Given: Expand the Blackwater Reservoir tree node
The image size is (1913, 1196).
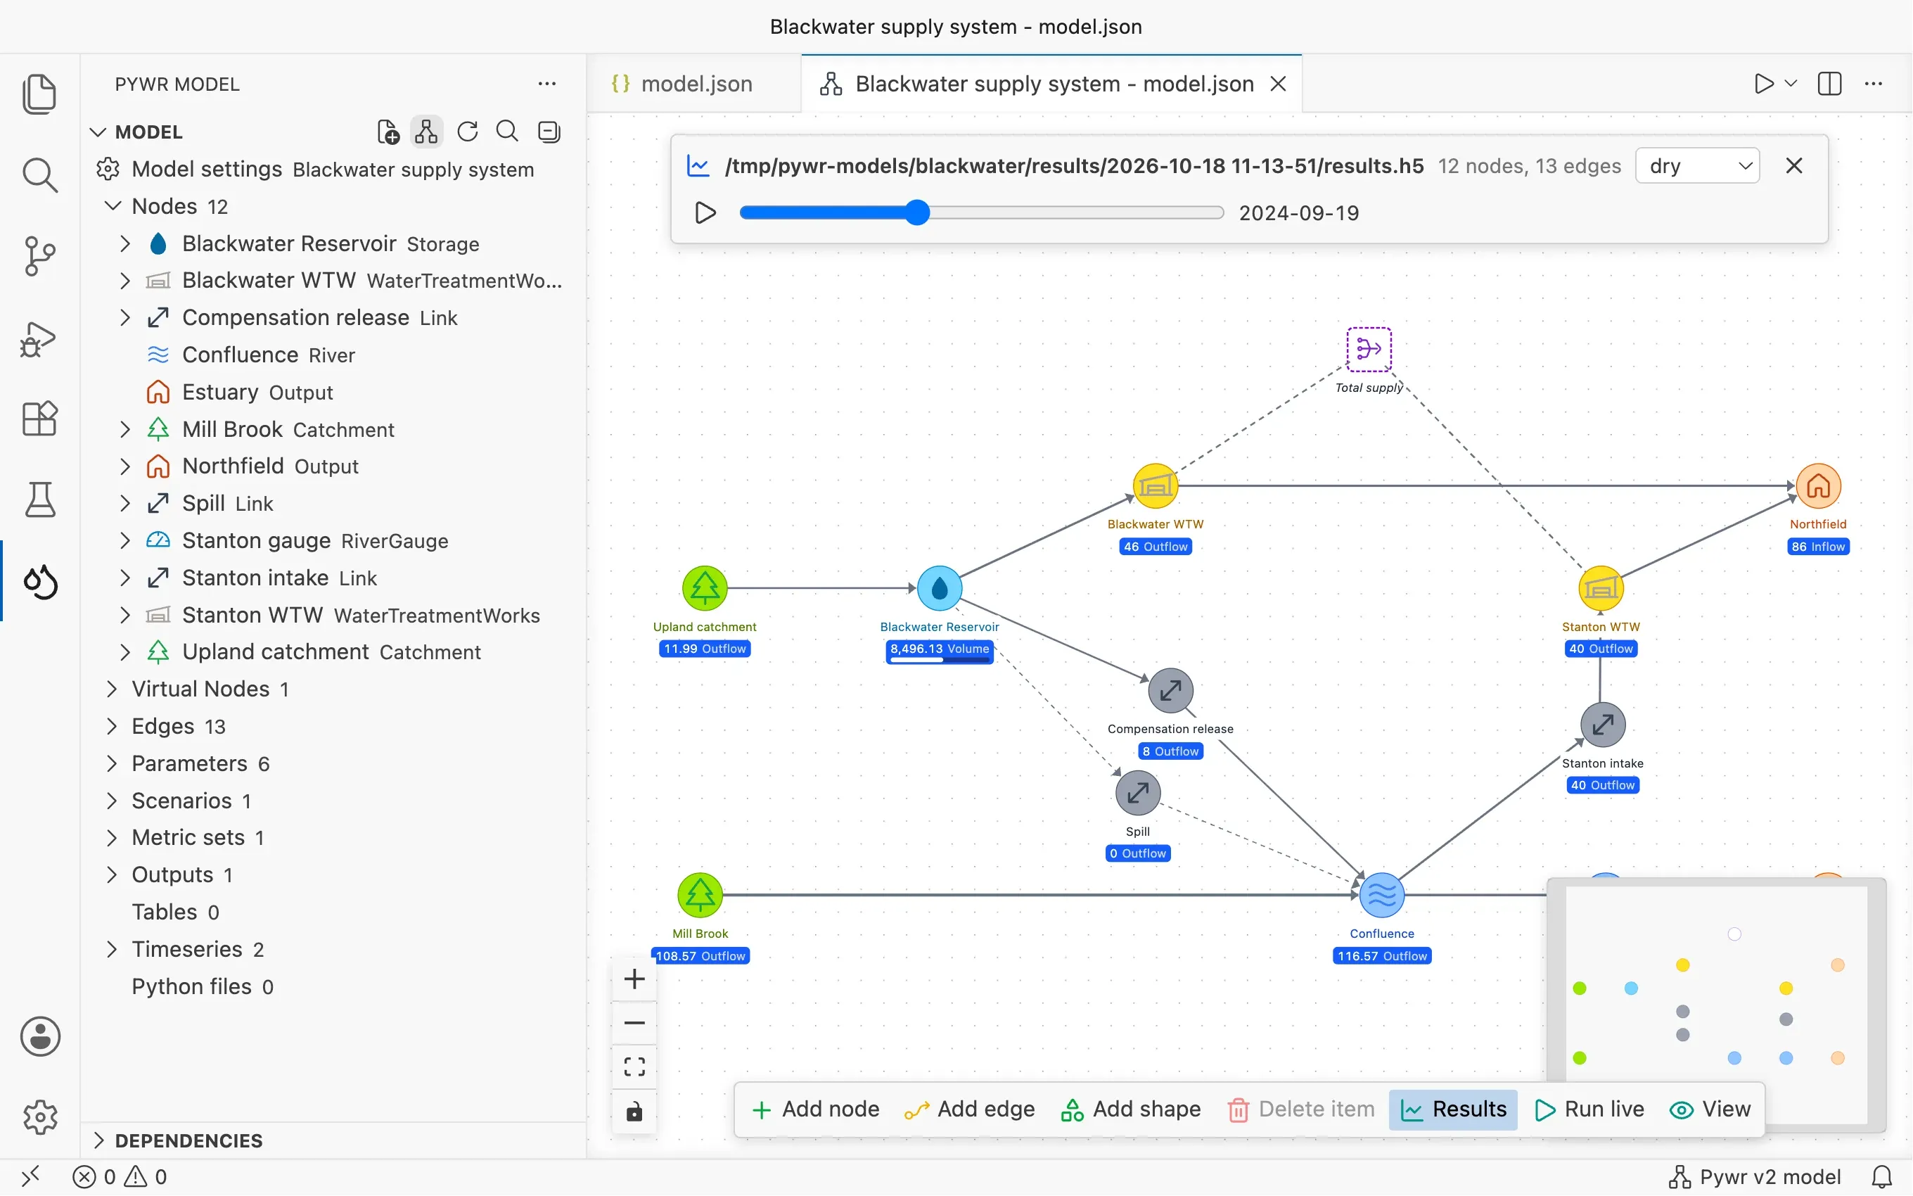Looking at the screenshot, I should pyautogui.click(x=125, y=243).
